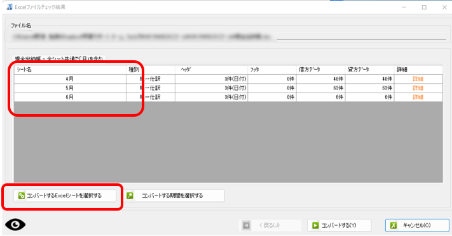Click the 借方データ column header
The image size is (452, 236).
[321, 70]
